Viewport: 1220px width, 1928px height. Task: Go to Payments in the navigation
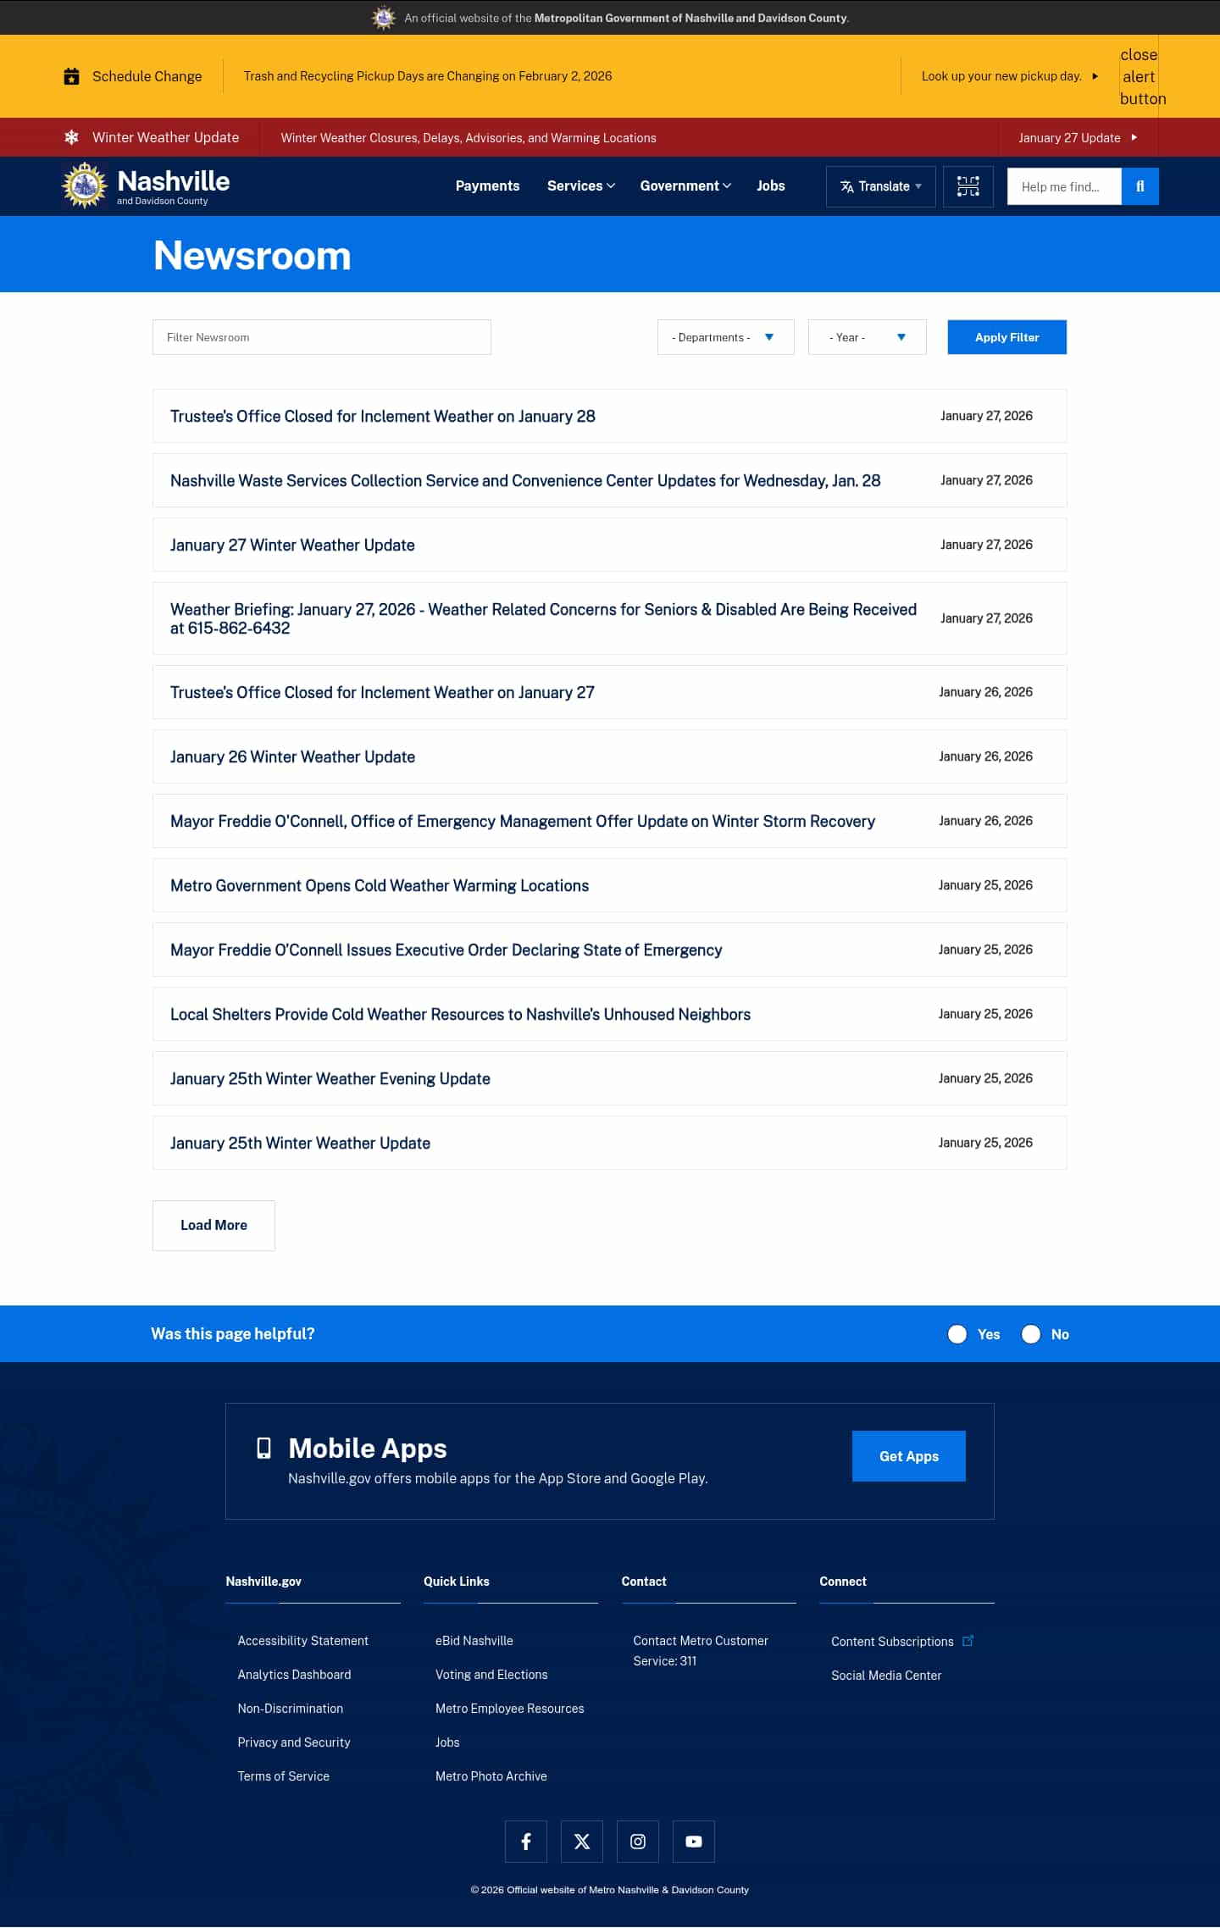487,186
